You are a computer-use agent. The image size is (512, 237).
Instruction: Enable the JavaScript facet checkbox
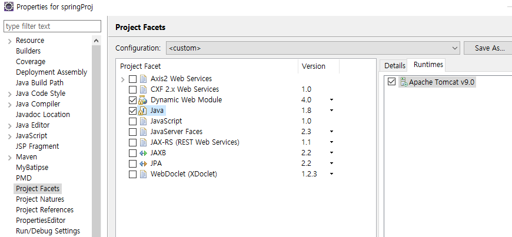click(132, 121)
